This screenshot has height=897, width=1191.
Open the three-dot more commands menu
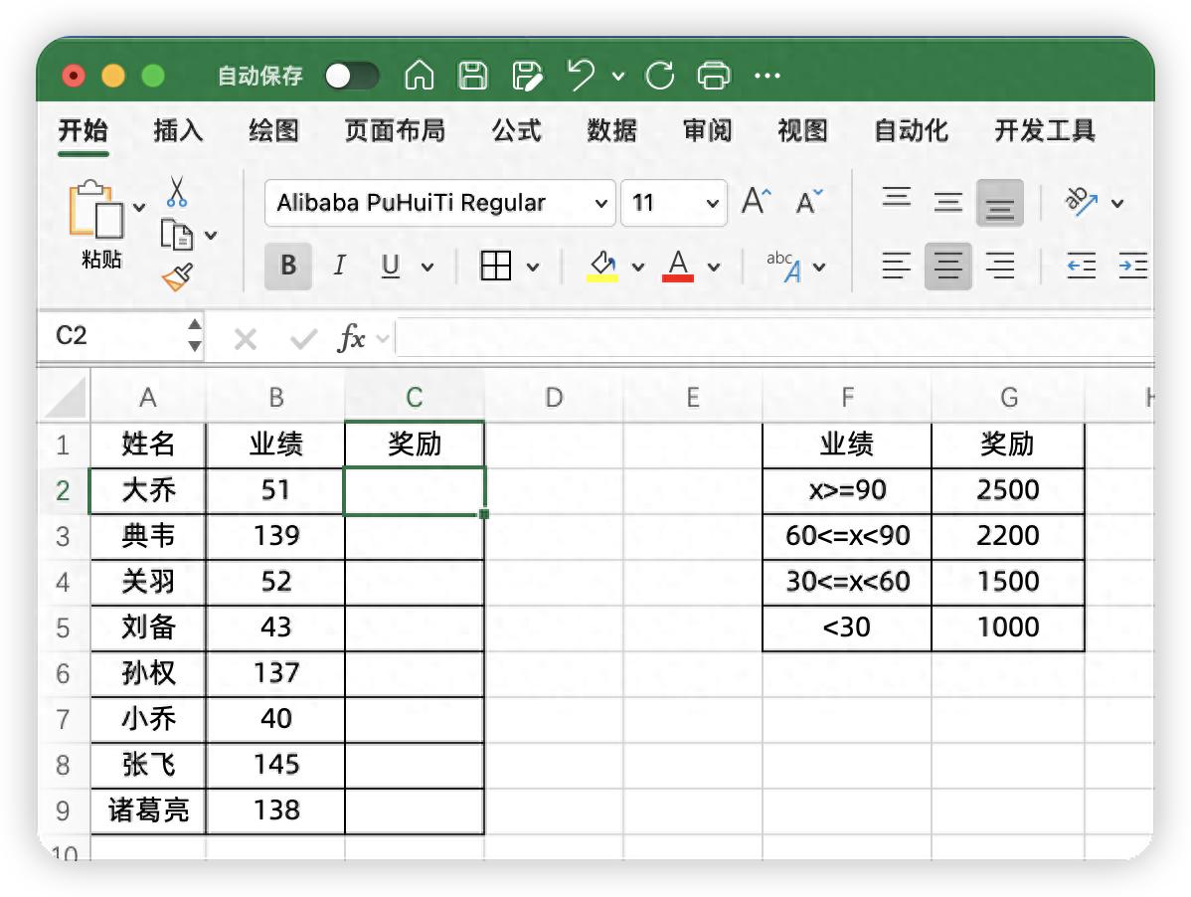767,76
